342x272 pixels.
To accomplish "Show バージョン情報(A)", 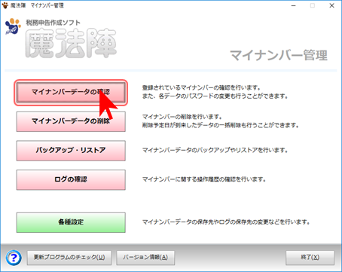I will pos(145,258).
